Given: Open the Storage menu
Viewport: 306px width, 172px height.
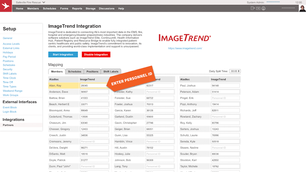Looking at the screenshot, I should click(91, 9).
